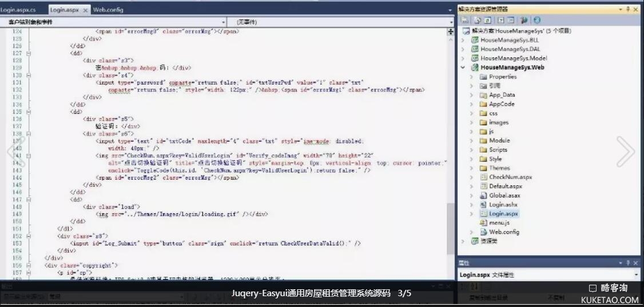Click the HouseManageSys solution icon at tree top

pyautogui.click(x=466, y=31)
